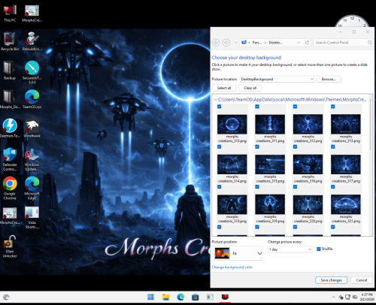
Task: Open File Explorer from the taskbar
Action: [x=165, y=297]
